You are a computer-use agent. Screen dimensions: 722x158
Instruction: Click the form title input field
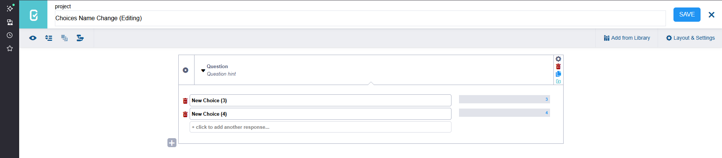[360, 18]
